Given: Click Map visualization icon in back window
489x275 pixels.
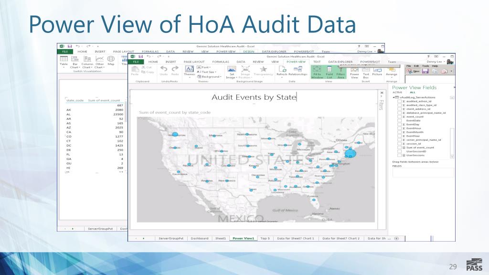Looking at the screenshot, I should pyautogui.click(x=111, y=59).
